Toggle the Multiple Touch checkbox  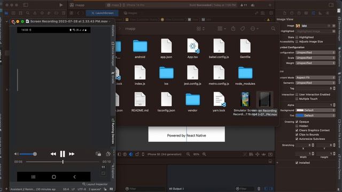297,99
